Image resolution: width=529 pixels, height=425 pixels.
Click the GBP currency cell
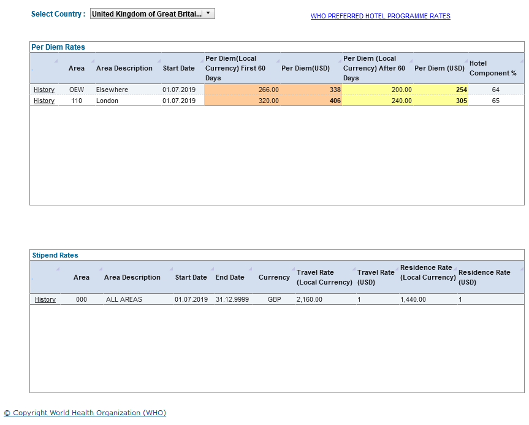274,299
